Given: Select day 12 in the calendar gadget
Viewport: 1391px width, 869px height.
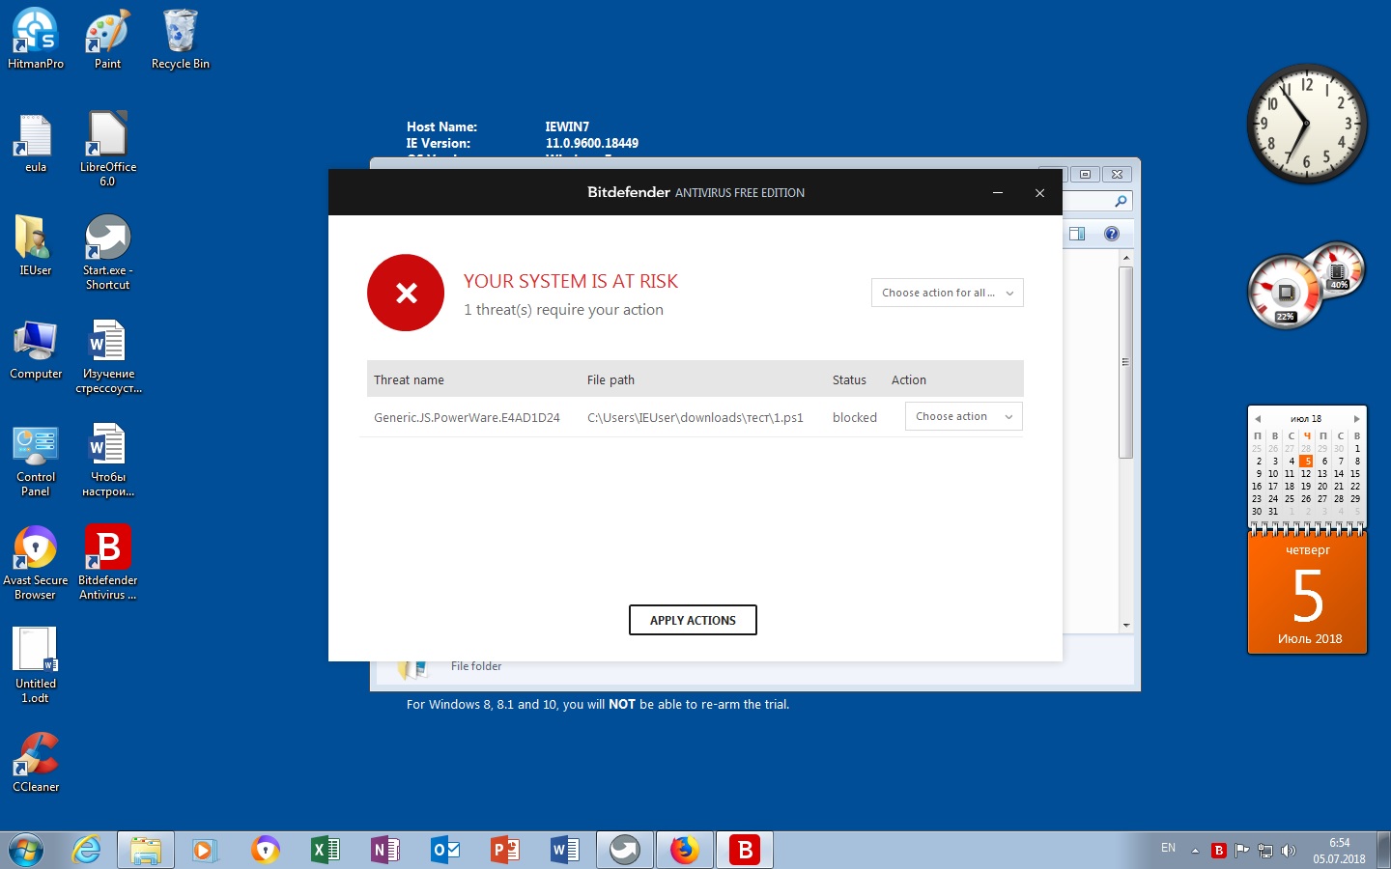Looking at the screenshot, I should [x=1306, y=473].
